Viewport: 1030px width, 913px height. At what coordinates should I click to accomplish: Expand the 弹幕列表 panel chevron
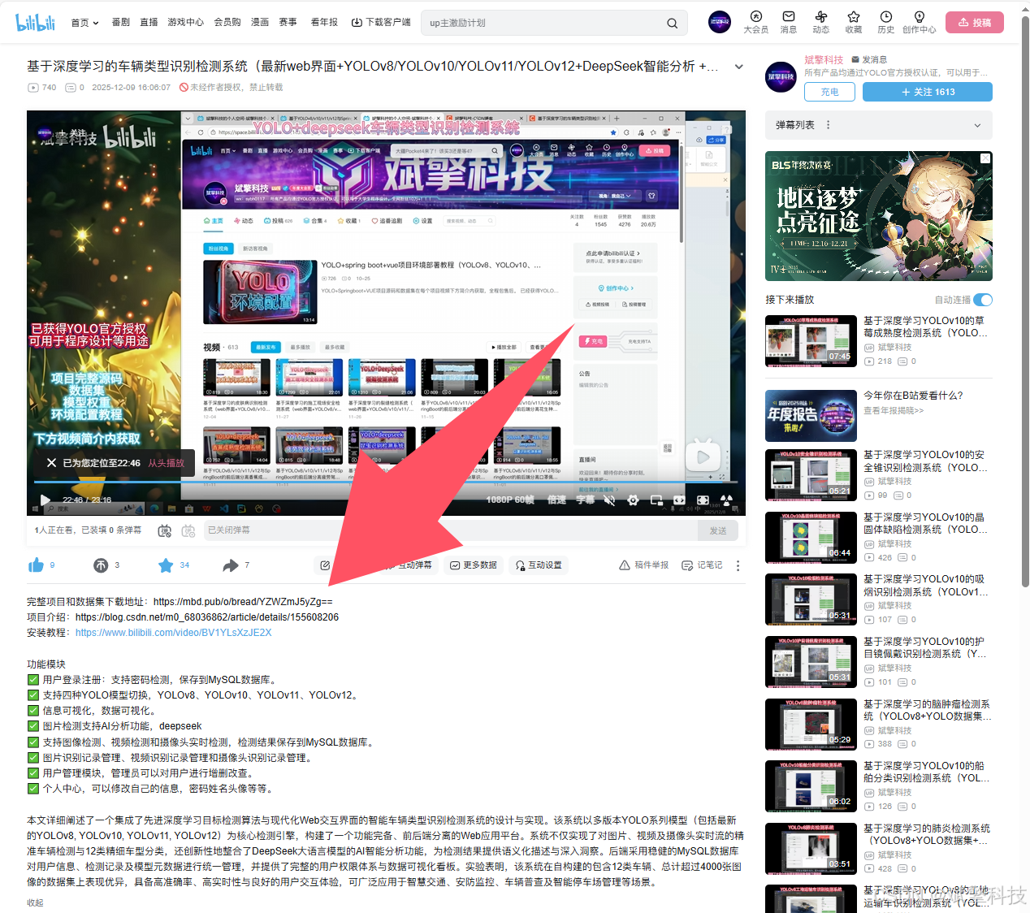point(977,125)
